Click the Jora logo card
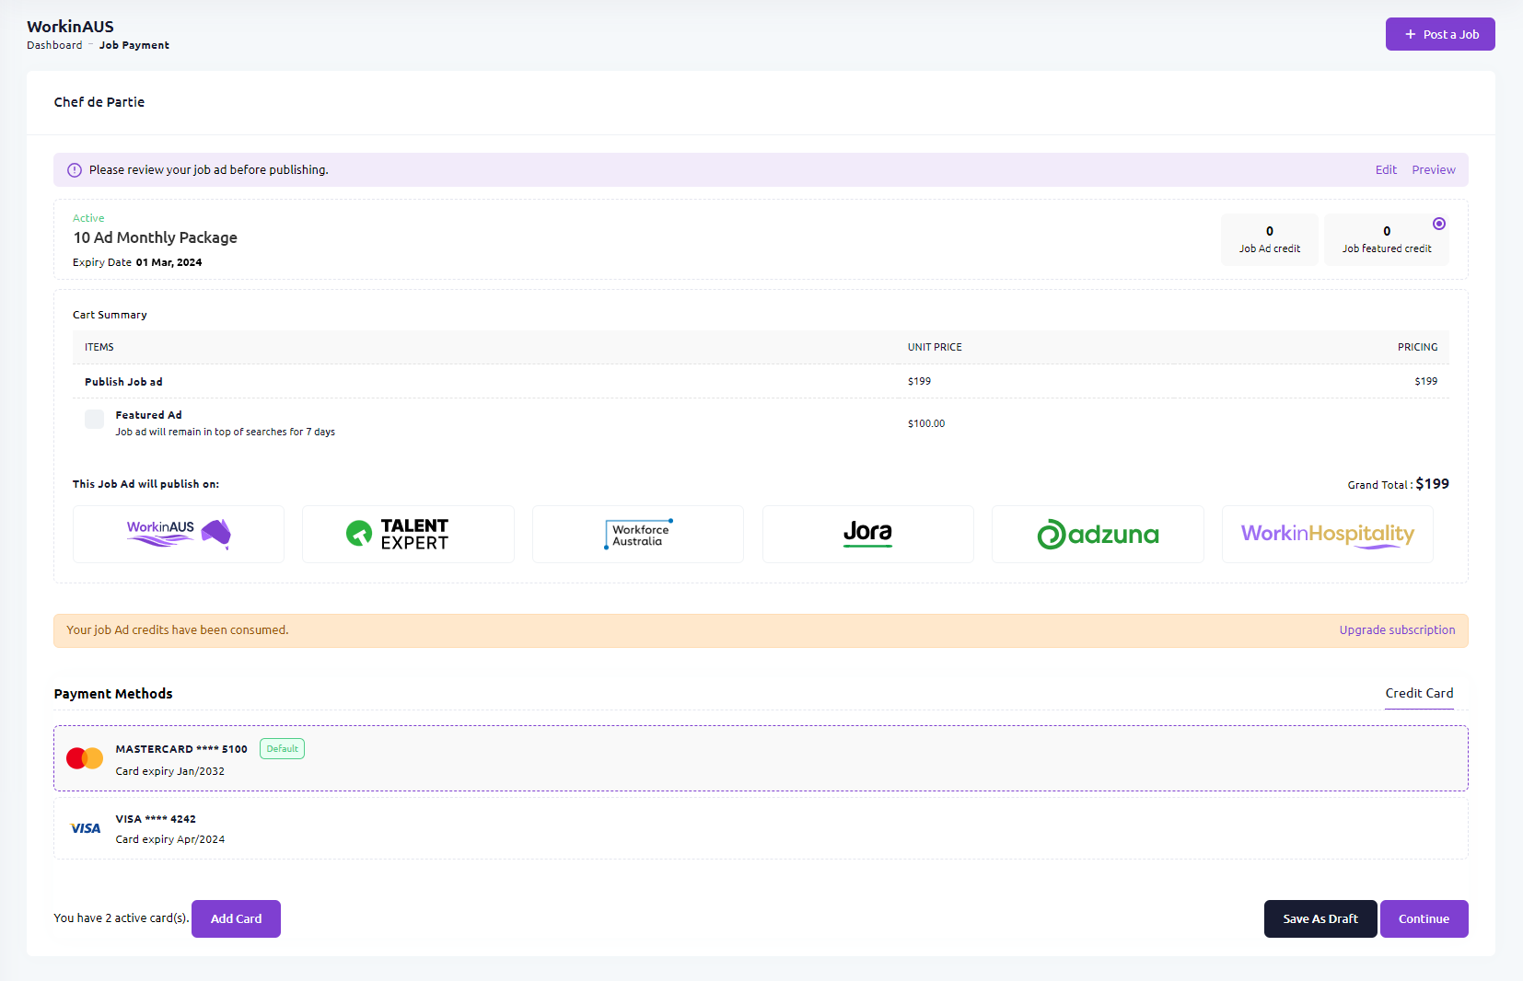This screenshot has width=1523, height=981. pyautogui.click(x=868, y=534)
